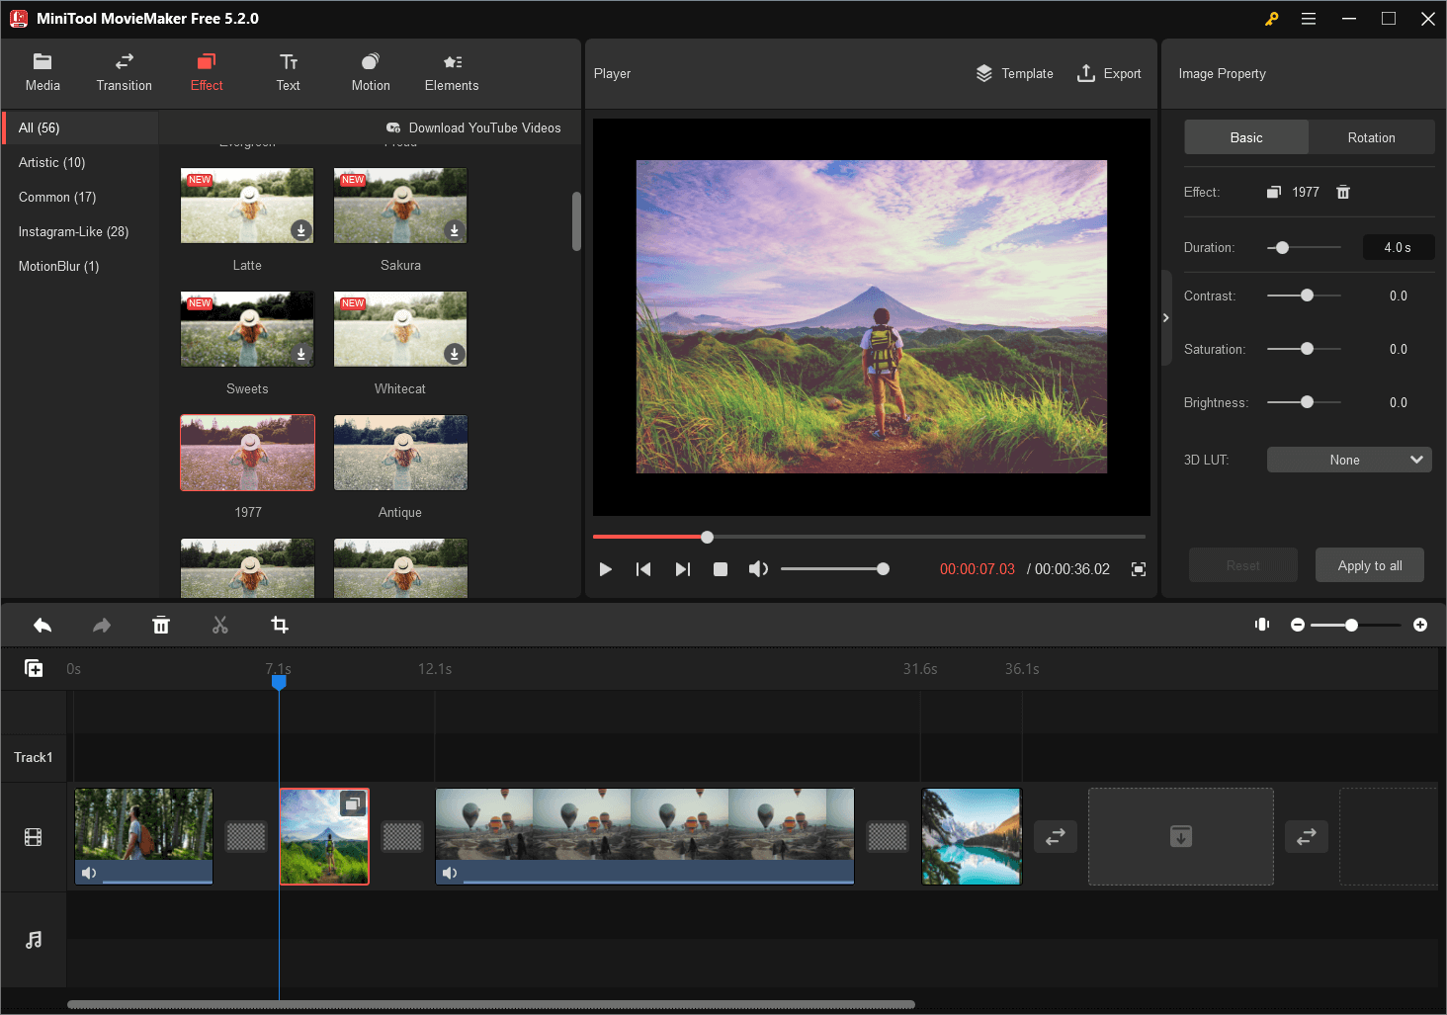This screenshot has height=1015, width=1447.
Task: Select the Antique effect thumbnail
Action: (x=400, y=454)
